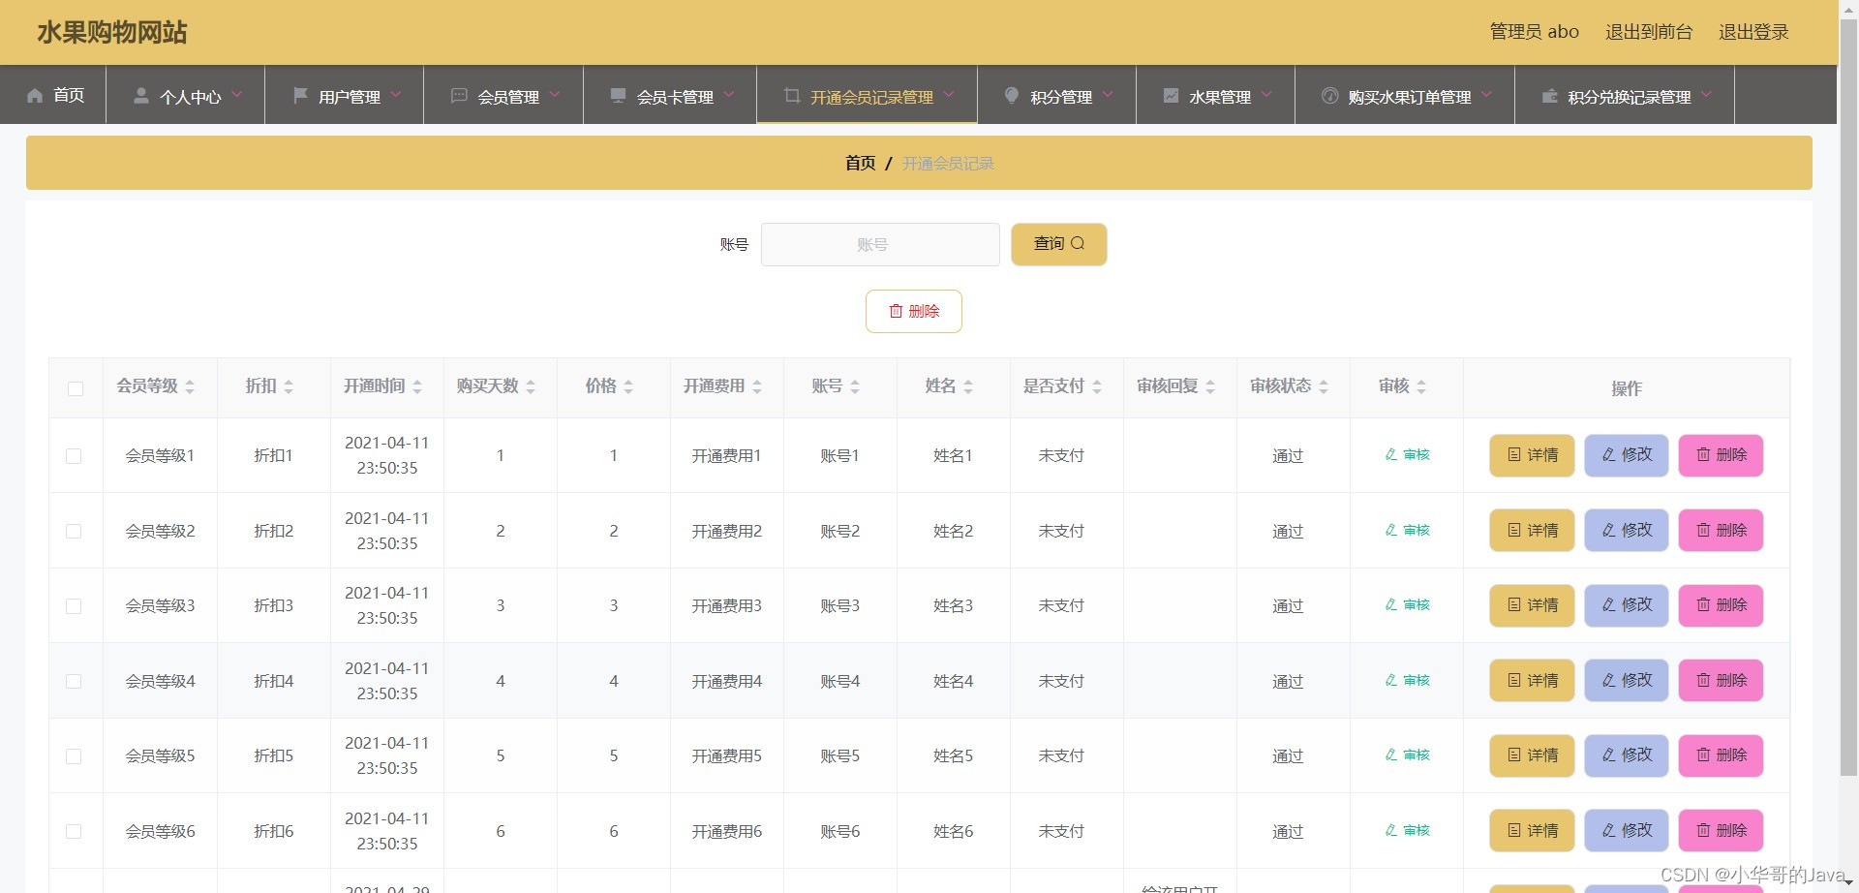Image resolution: width=1859 pixels, height=893 pixels.
Task: Expand the 会员卡管理 dropdown chevron
Action: click(x=729, y=94)
